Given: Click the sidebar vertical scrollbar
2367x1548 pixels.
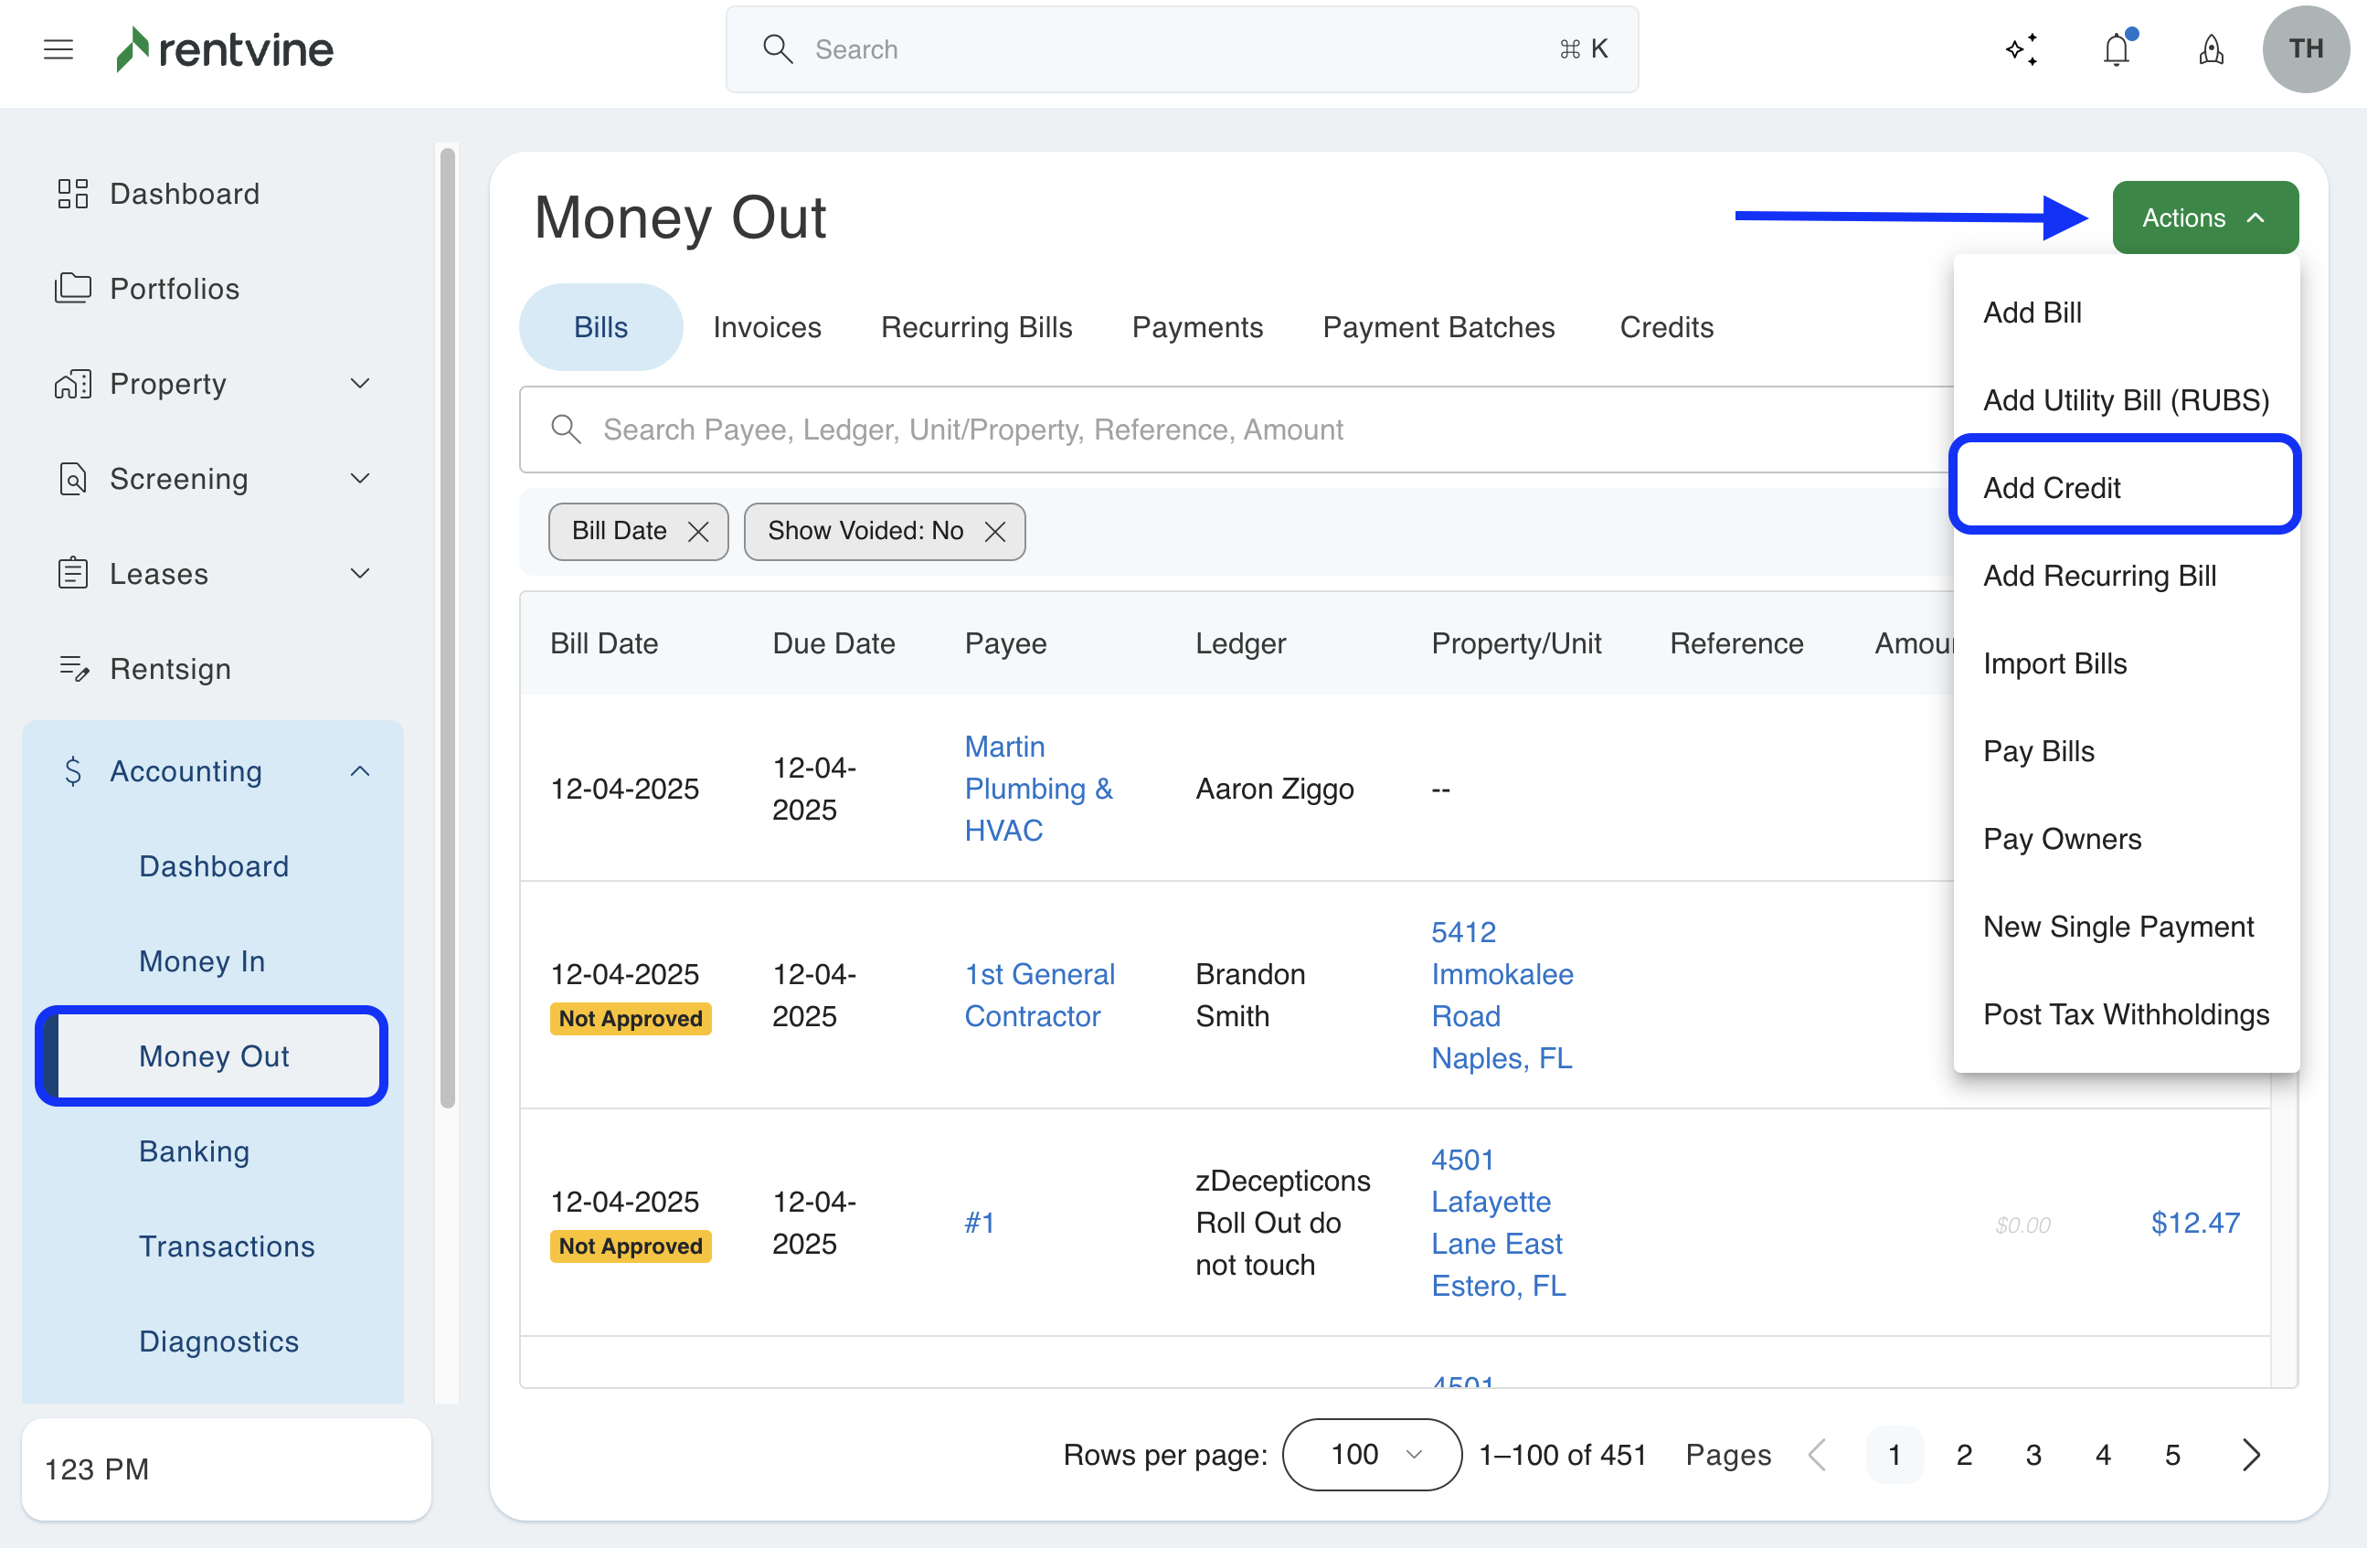Looking at the screenshot, I should coord(448,626).
